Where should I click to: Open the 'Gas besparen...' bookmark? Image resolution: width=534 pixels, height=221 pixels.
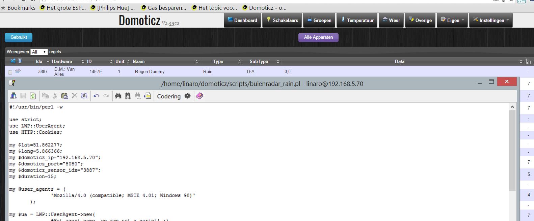click(x=164, y=7)
